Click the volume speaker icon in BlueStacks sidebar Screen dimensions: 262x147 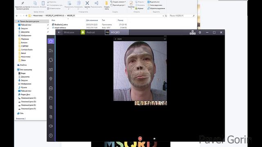51,126
